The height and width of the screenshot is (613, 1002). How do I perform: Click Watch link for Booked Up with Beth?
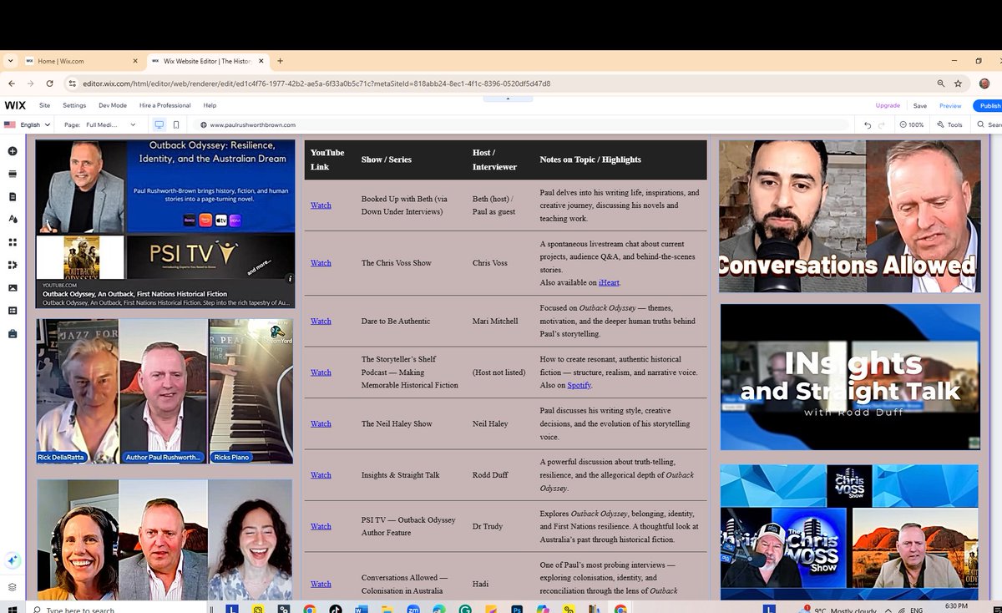321,205
